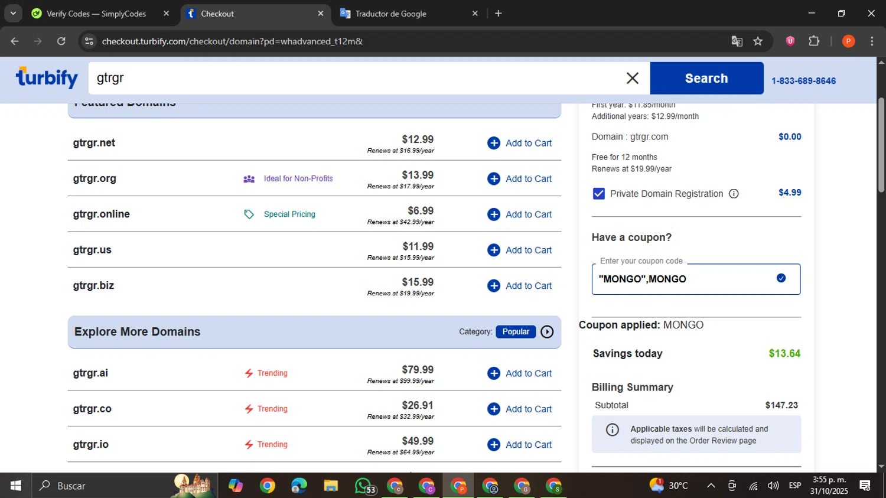Call link 1-833-689-8646
886x498 pixels.
click(803, 81)
